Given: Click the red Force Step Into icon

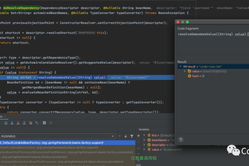Looking at the screenshot, I should coord(18,123).
